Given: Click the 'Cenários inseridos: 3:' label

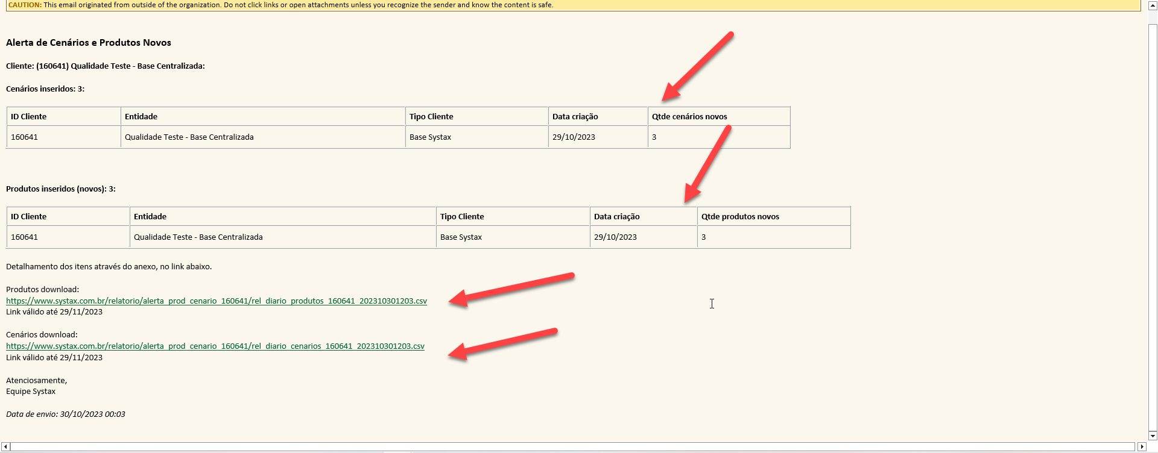Looking at the screenshot, I should pyautogui.click(x=45, y=89).
